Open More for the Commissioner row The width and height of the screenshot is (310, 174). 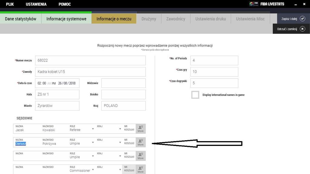(140, 169)
